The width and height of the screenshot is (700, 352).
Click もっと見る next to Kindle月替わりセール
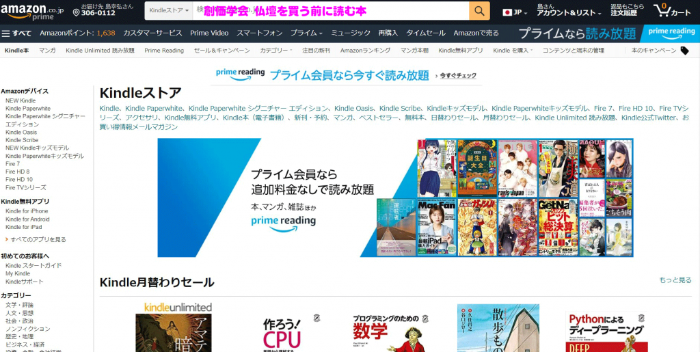[675, 280]
